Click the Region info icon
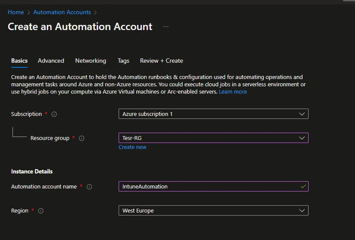The image size is (355, 240). click(41, 211)
